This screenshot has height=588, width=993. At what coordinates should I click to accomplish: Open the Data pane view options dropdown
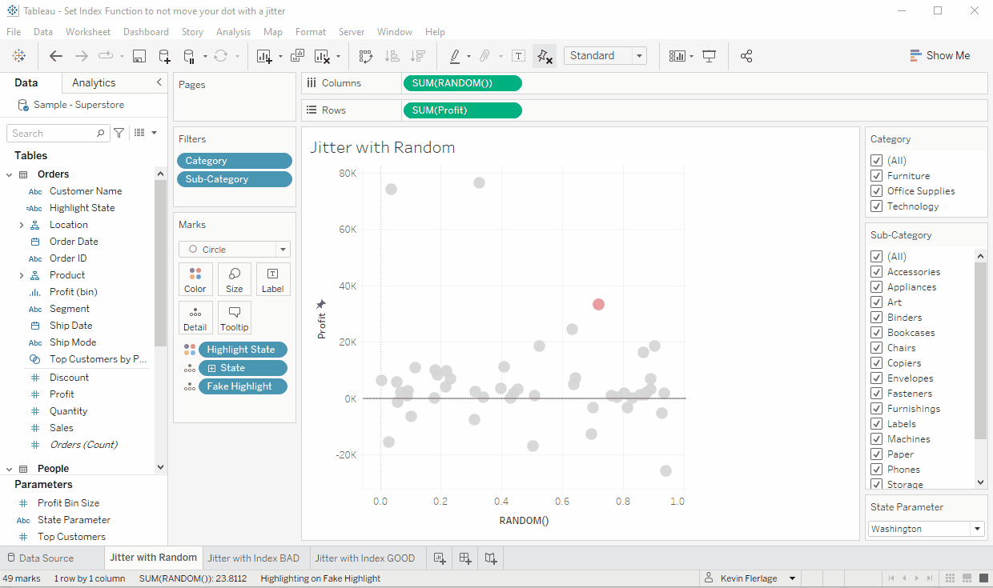point(145,133)
